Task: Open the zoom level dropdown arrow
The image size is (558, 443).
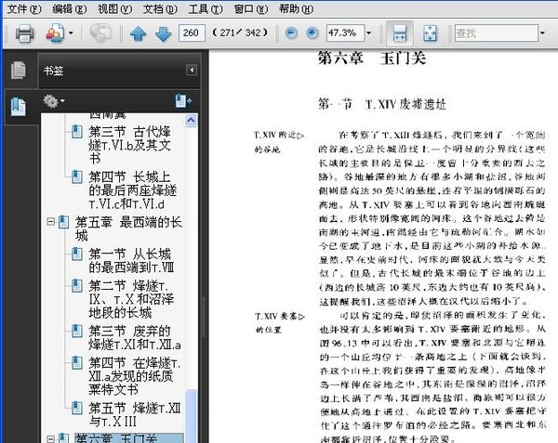Action: point(369,33)
